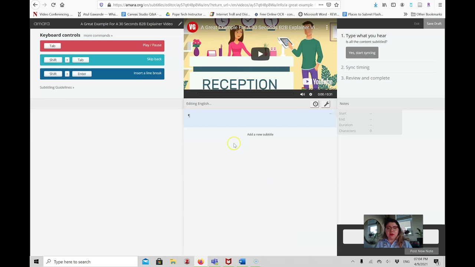Show hidden system tray icons chevron
Screen dimensions: 475x267
353,261
